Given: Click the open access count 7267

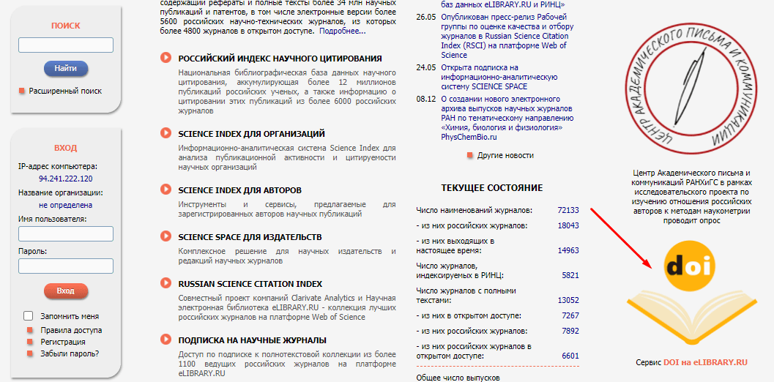Looking at the screenshot, I should [x=570, y=315].
